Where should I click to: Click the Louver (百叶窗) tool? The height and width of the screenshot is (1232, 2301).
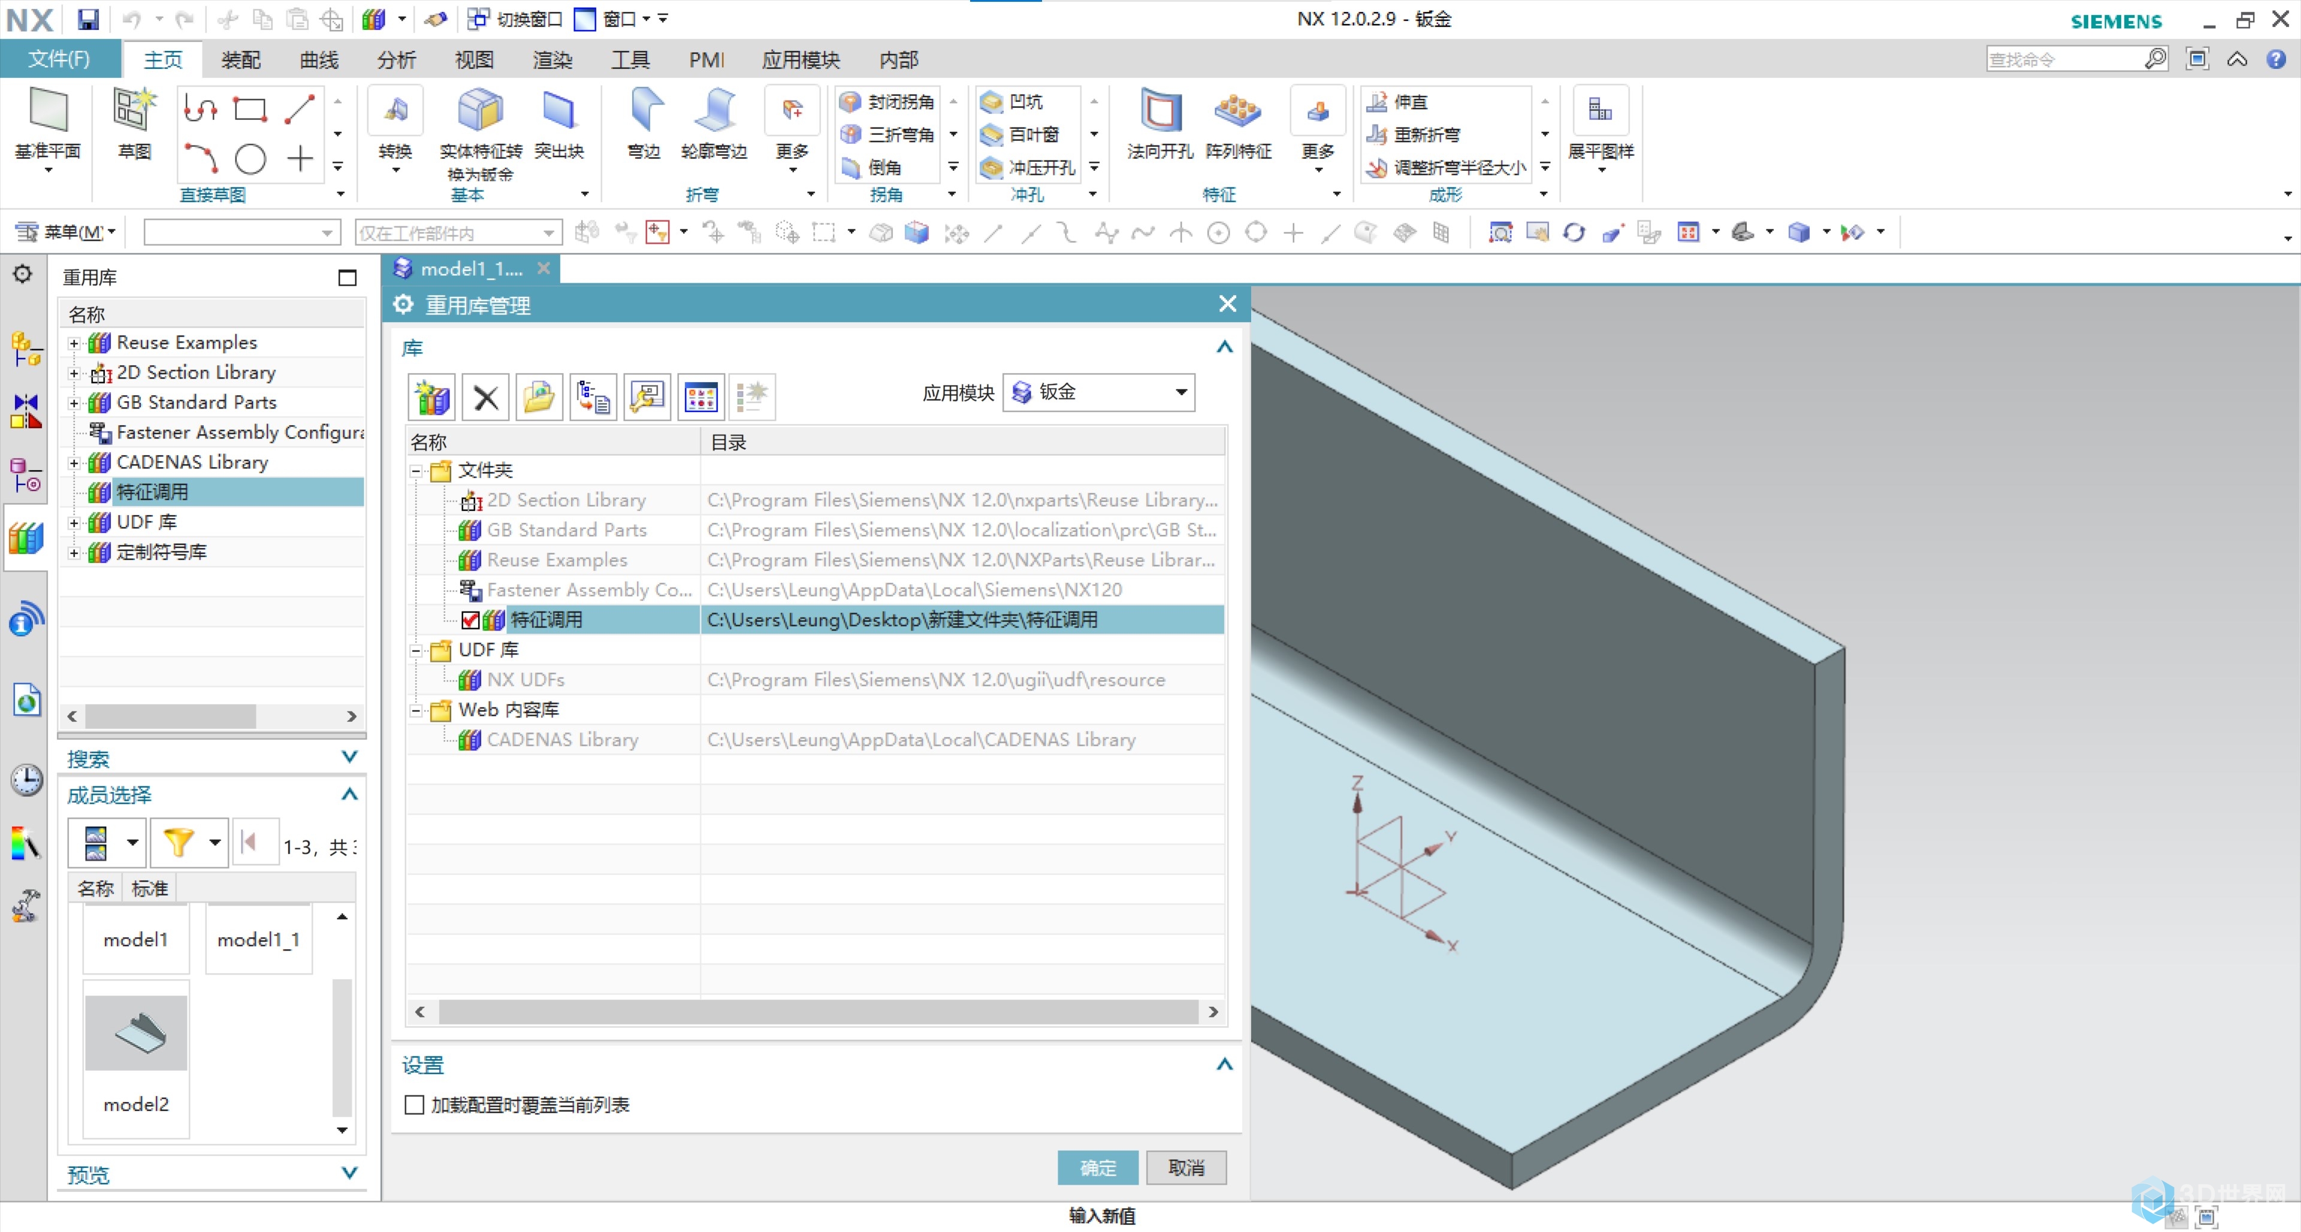1019,134
